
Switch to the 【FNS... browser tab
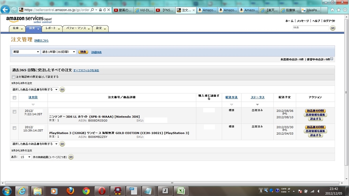click(x=165, y=10)
